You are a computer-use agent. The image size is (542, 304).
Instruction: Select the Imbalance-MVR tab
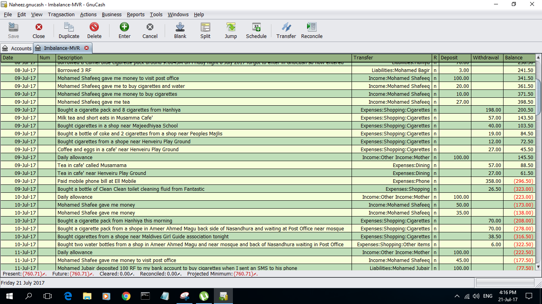pos(62,48)
